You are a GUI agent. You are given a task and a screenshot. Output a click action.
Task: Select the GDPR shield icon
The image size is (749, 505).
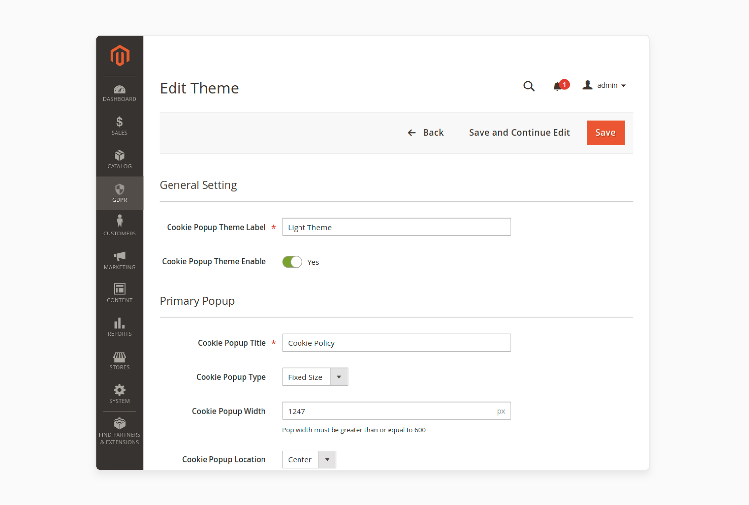pos(119,189)
